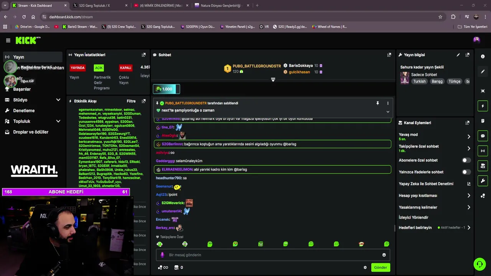Open chat settings gear icon

pyautogui.click(x=365, y=268)
